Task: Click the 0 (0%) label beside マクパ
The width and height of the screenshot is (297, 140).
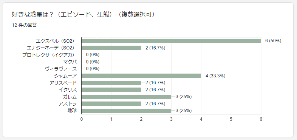Action: [93, 62]
